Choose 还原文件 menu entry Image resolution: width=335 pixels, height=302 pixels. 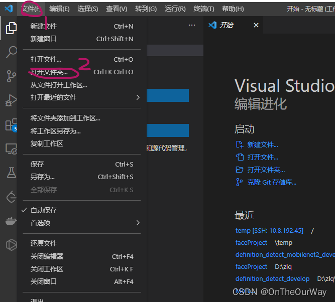pos(82,243)
